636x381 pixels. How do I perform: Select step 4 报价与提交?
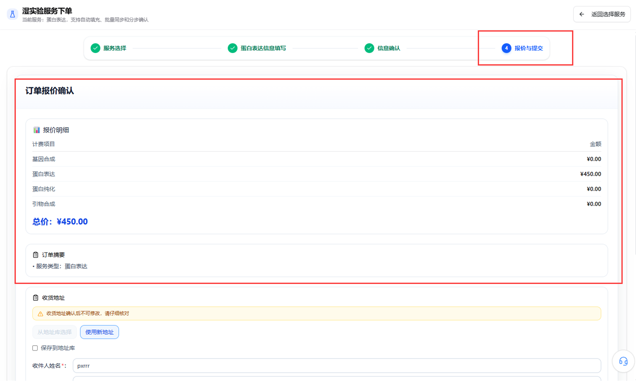click(x=522, y=48)
